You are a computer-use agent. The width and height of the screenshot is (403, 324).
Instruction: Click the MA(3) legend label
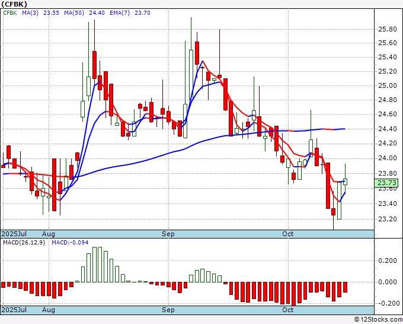[30, 13]
